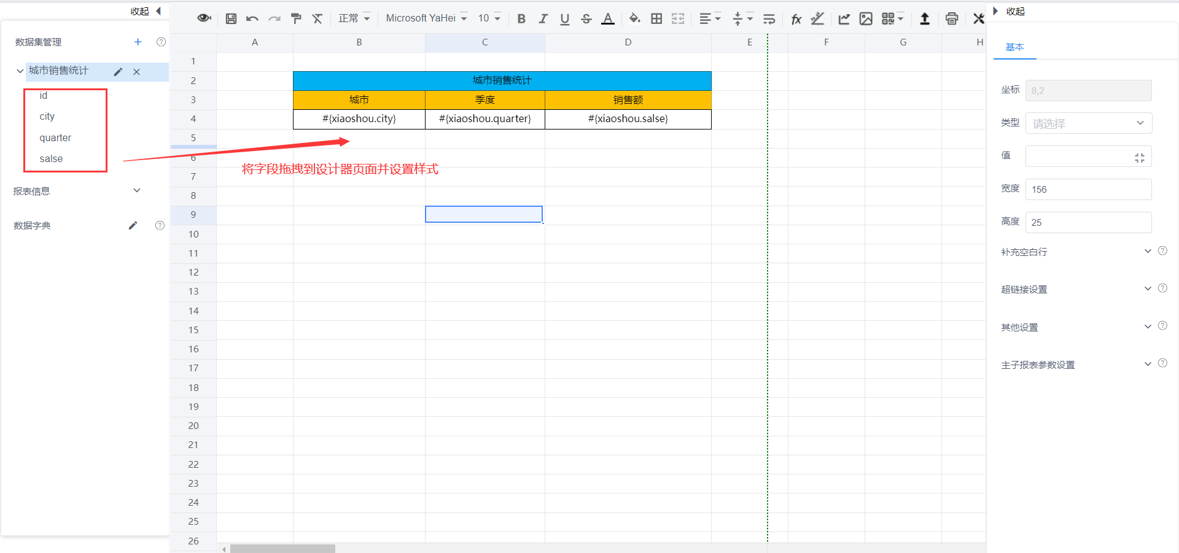Expand the 其他设置 section
This screenshot has height=553, width=1179.
(x=1148, y=327)
